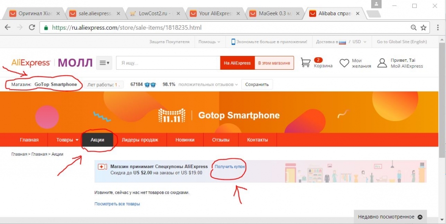The width and height of the screenshot is (446, 224).
Task: Click the Chrome profile avatar icon
Action: click(376, 4)
